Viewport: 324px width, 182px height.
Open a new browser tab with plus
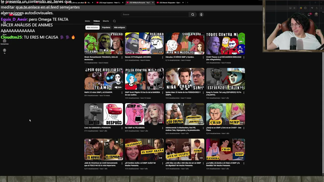tap(188, 3)
